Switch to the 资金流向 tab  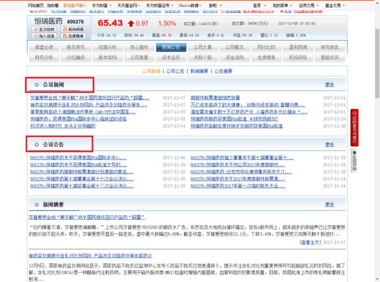[234, 58]
